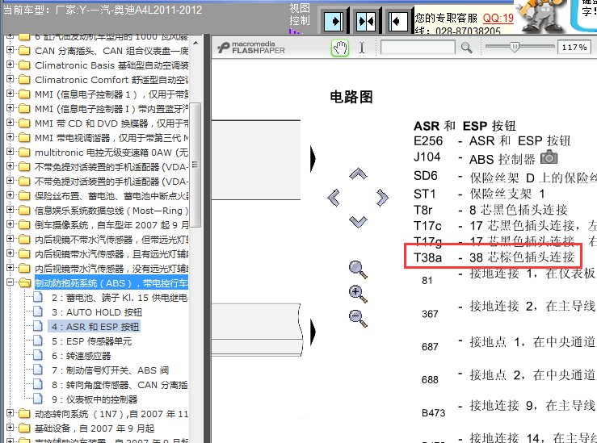This screenshot has width=597, height=443.
Task: Click the tree panel scroll-up arrow
Action: click(195, 43)
